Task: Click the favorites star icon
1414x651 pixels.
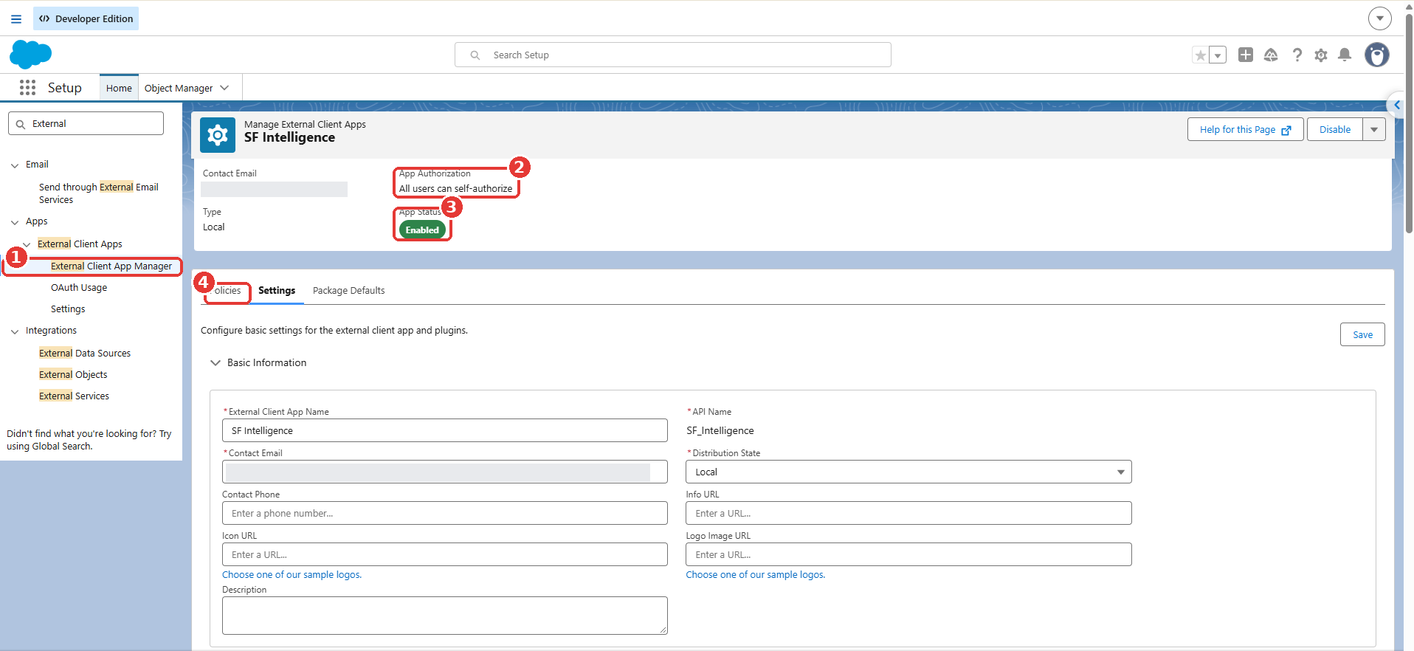Action: 1201,55
